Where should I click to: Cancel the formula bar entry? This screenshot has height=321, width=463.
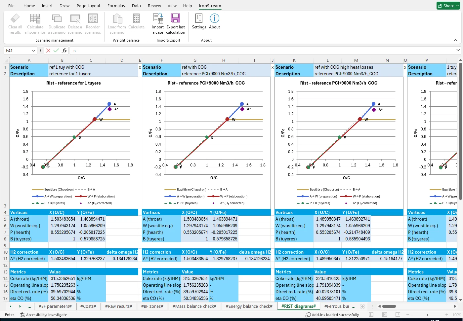coord(48,51)
